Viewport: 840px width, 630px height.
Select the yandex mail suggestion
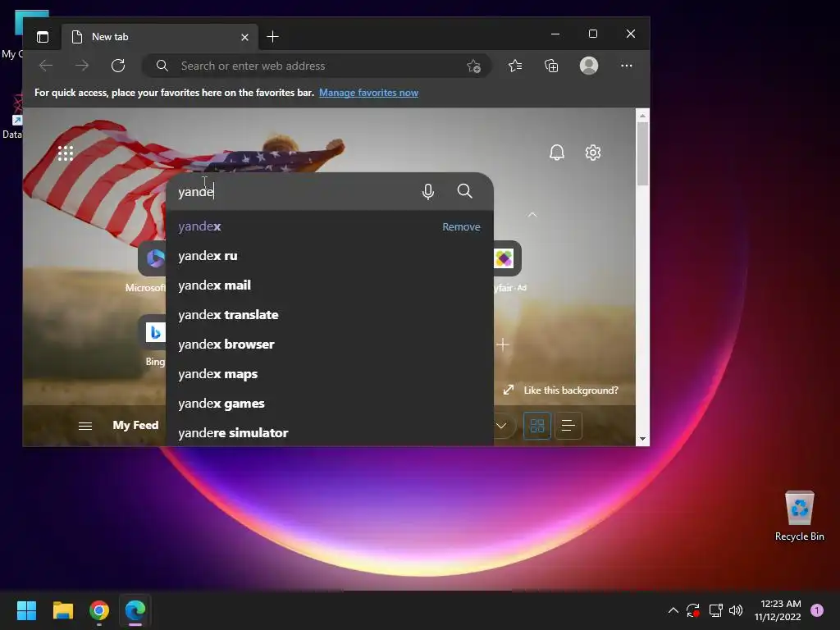pyautogui.click(x=330, y=285)
